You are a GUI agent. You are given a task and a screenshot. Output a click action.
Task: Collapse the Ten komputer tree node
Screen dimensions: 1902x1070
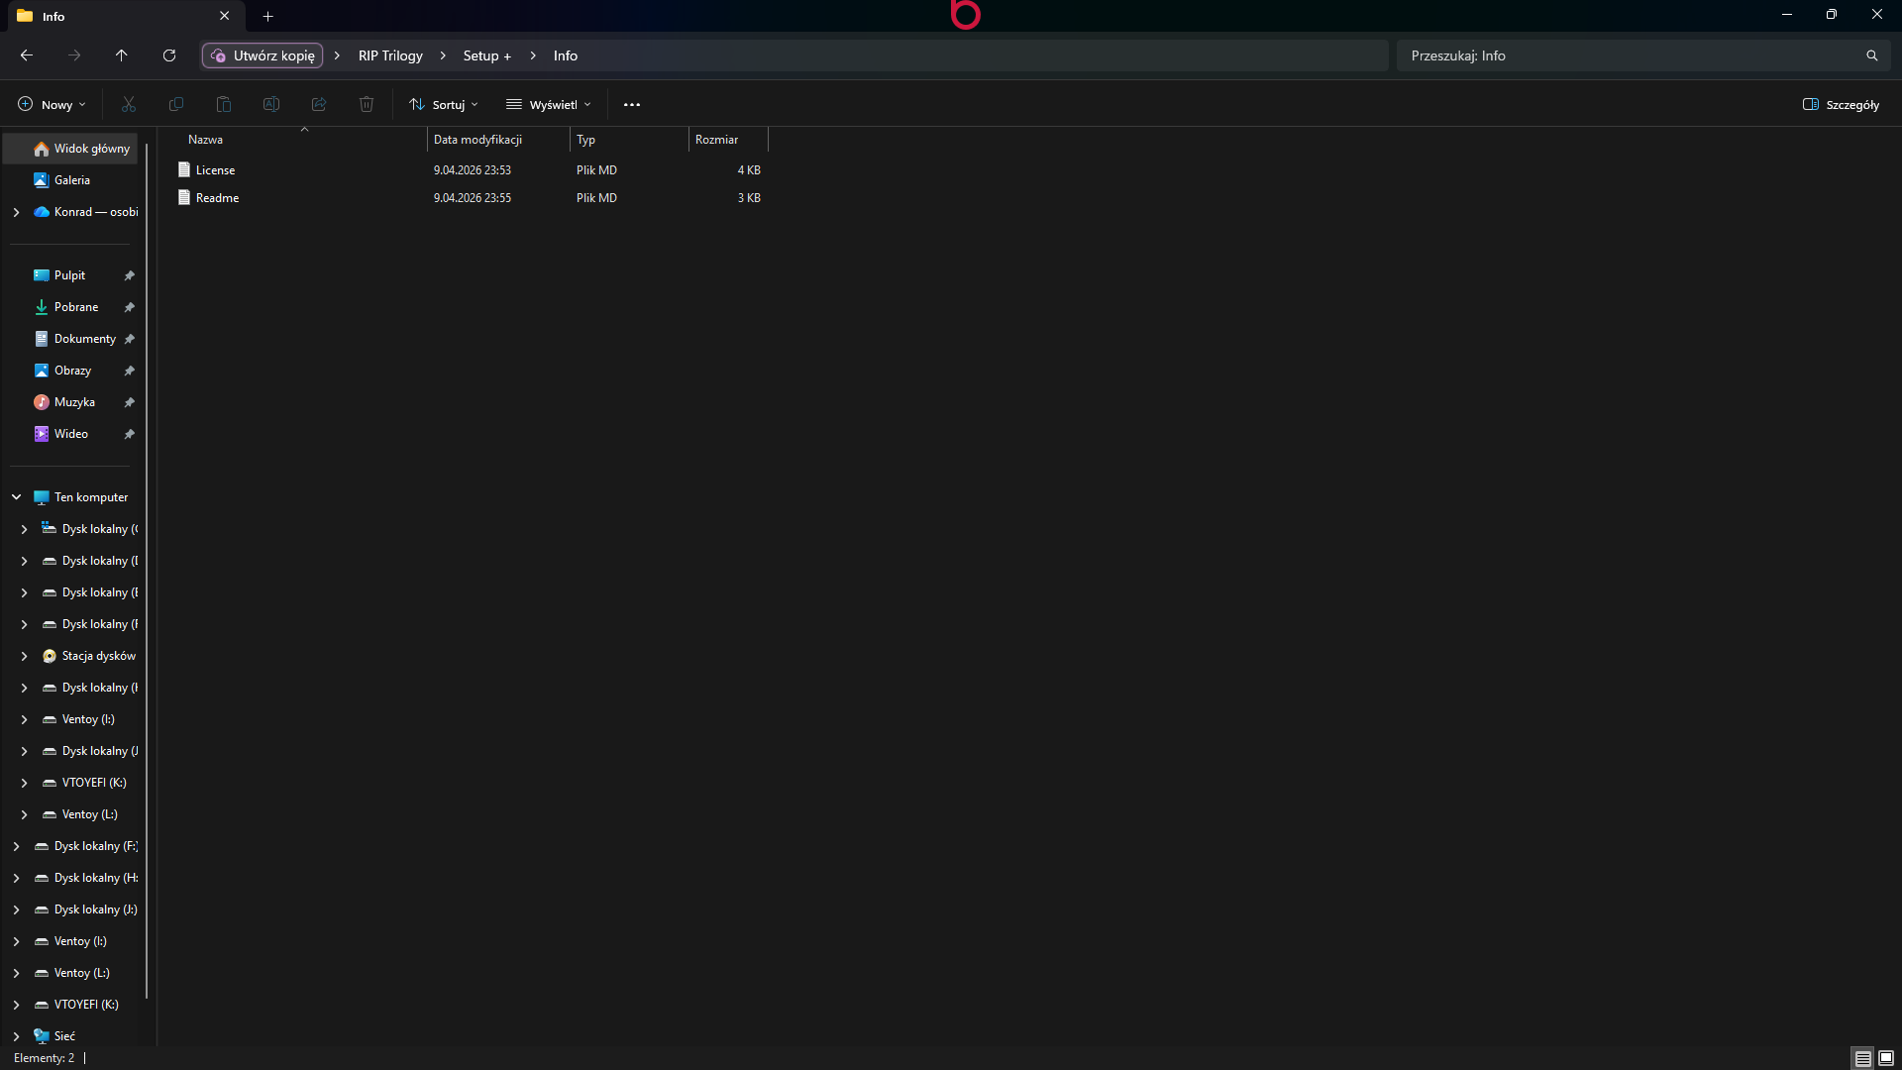tap(17, 497)
